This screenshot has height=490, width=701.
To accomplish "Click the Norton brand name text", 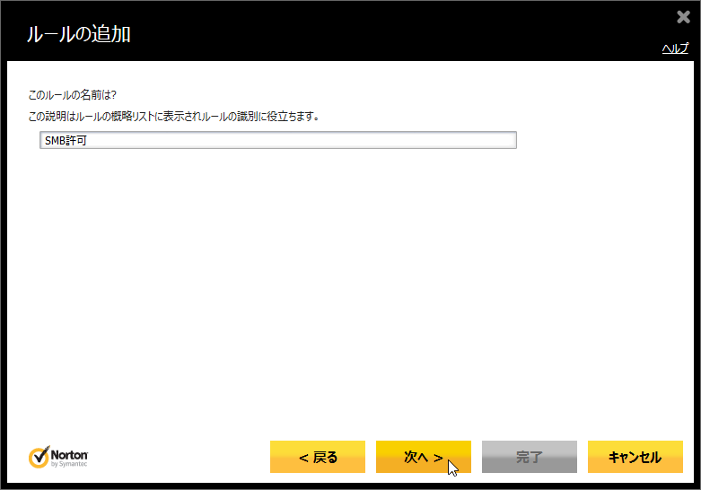I will pyautogui.click(x=69, y=454).
